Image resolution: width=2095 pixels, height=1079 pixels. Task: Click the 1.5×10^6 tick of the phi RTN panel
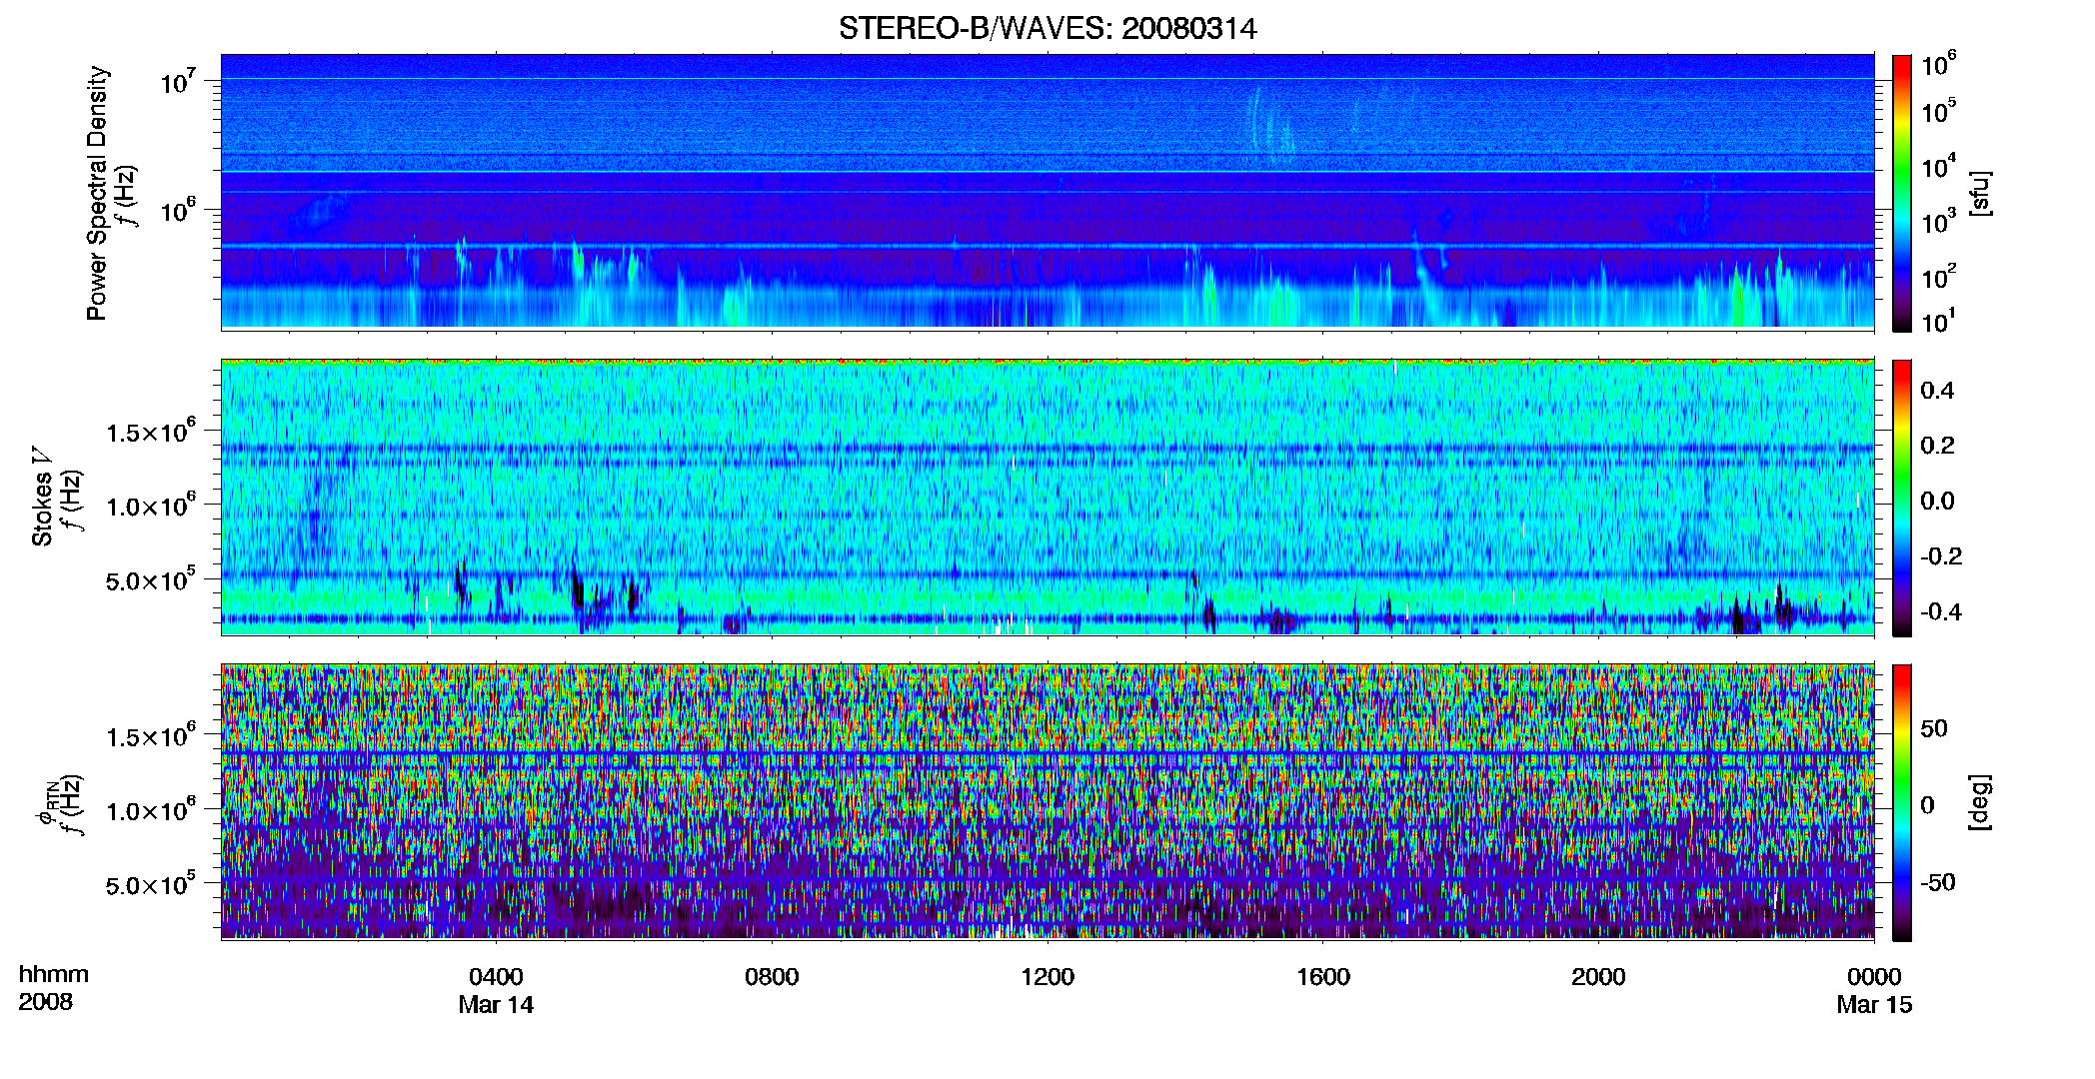tap(152, 736)
